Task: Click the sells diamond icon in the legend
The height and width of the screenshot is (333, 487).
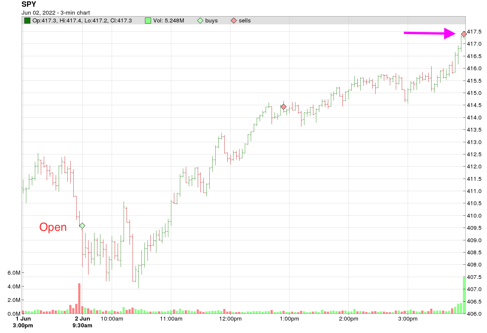Action: [x=234, y=21]
